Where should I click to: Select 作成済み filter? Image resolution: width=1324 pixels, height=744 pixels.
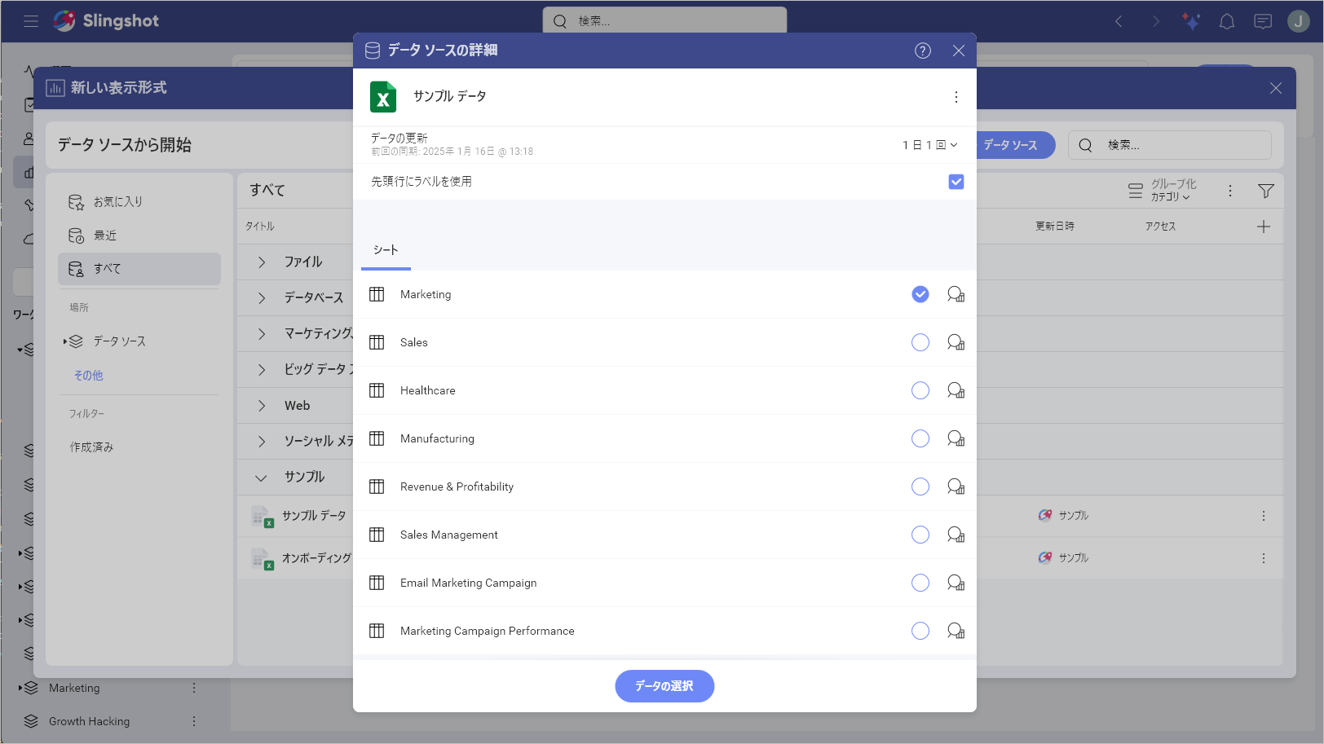[91, 447]
